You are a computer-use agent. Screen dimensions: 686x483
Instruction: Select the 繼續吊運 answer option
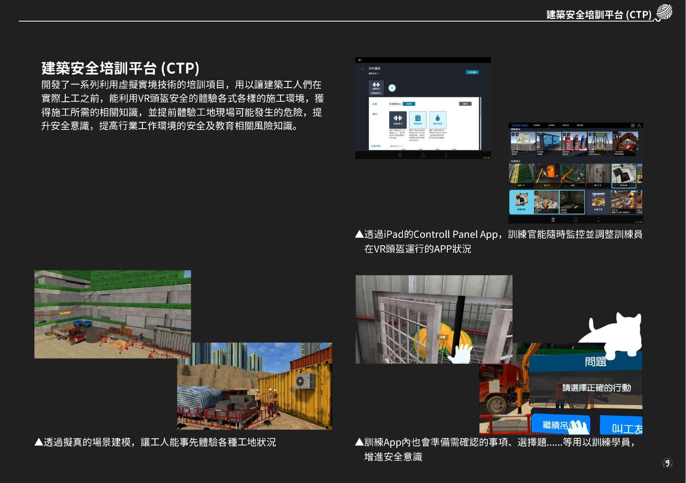[561, 424]
